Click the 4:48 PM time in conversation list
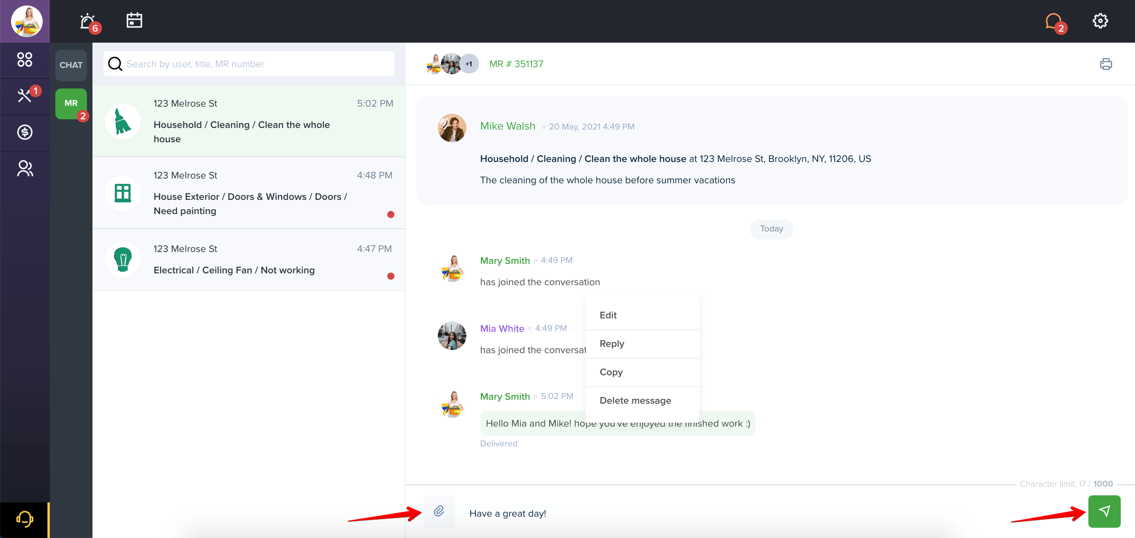 coord(375,175)
